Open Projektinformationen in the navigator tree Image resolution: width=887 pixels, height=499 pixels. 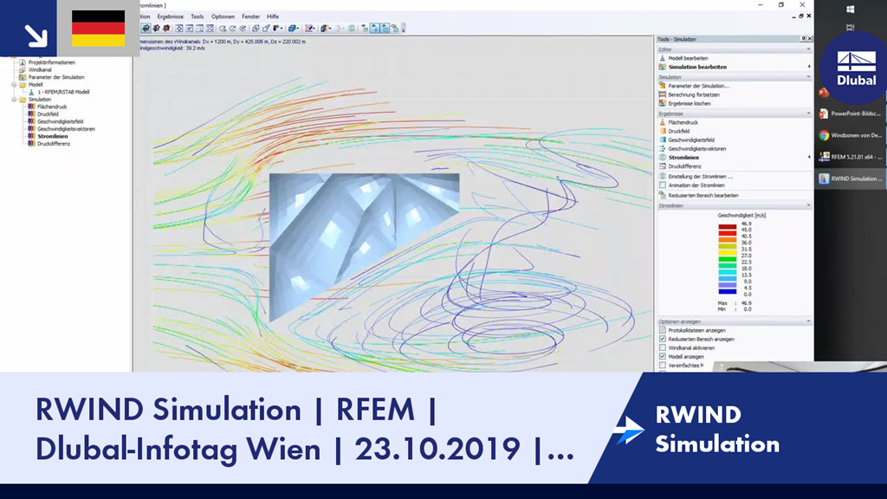pyautogui.click(x=51, y=62)
